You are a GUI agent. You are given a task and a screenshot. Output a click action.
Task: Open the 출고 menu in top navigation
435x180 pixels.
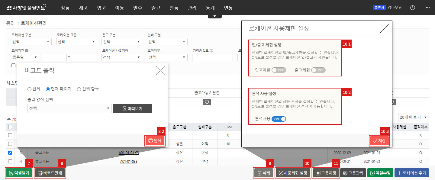click(156, 7)
